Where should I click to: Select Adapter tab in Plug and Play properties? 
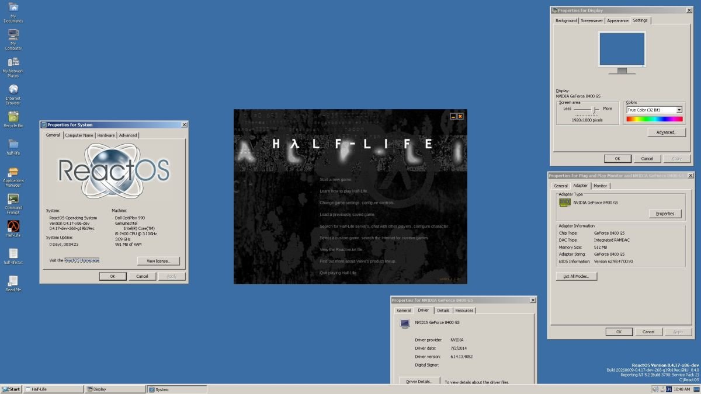pos(580,185)
